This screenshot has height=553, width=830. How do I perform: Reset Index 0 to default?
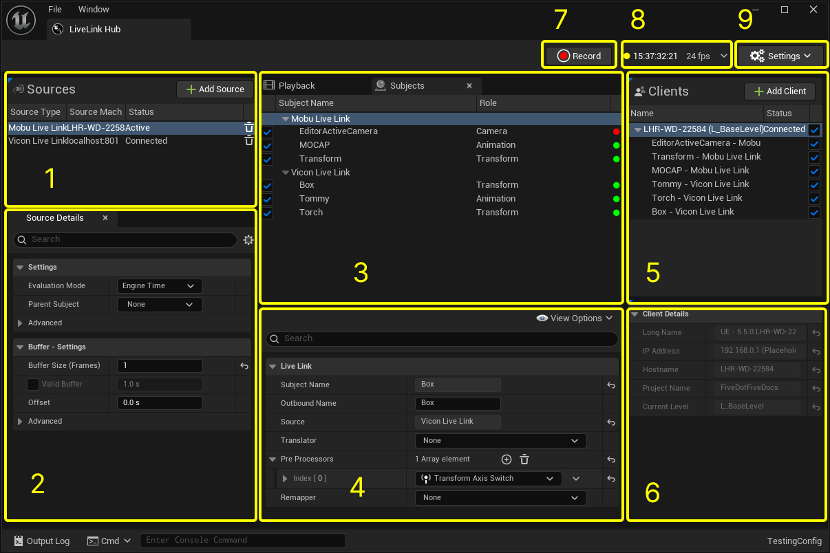(x=610, y=479)
